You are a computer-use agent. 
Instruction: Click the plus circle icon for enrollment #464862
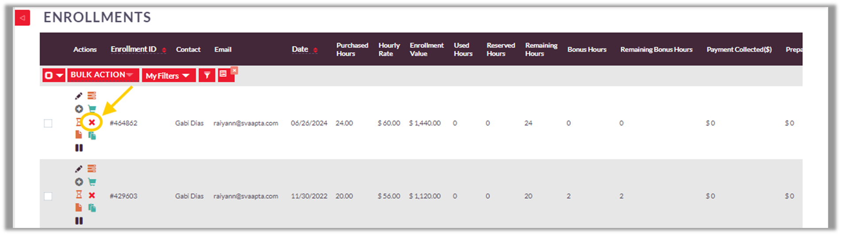pos(79,109)
